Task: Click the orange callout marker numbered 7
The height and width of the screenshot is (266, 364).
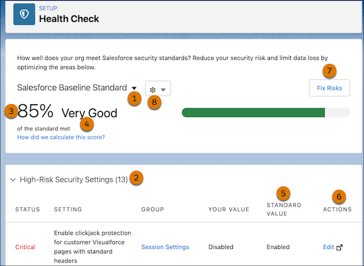Action: 329,71
